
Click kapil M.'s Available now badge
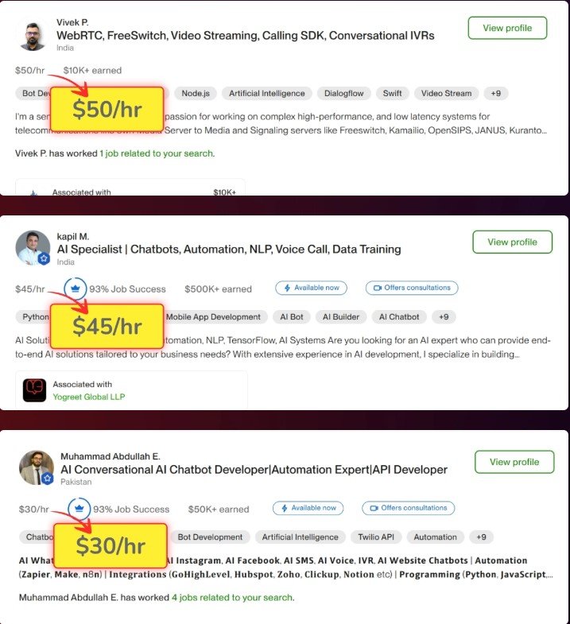[x=310, y=288]
